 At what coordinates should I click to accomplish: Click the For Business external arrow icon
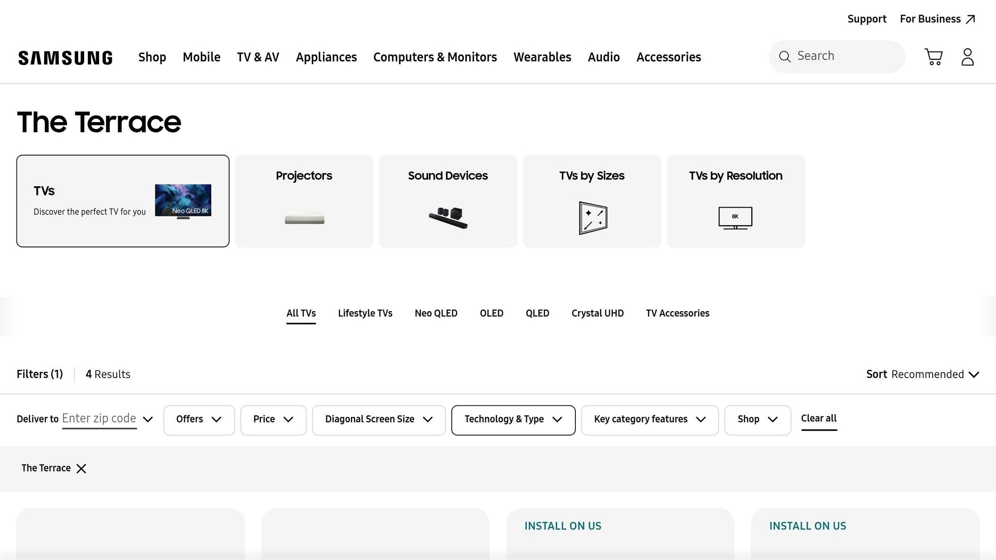(970, 19)
